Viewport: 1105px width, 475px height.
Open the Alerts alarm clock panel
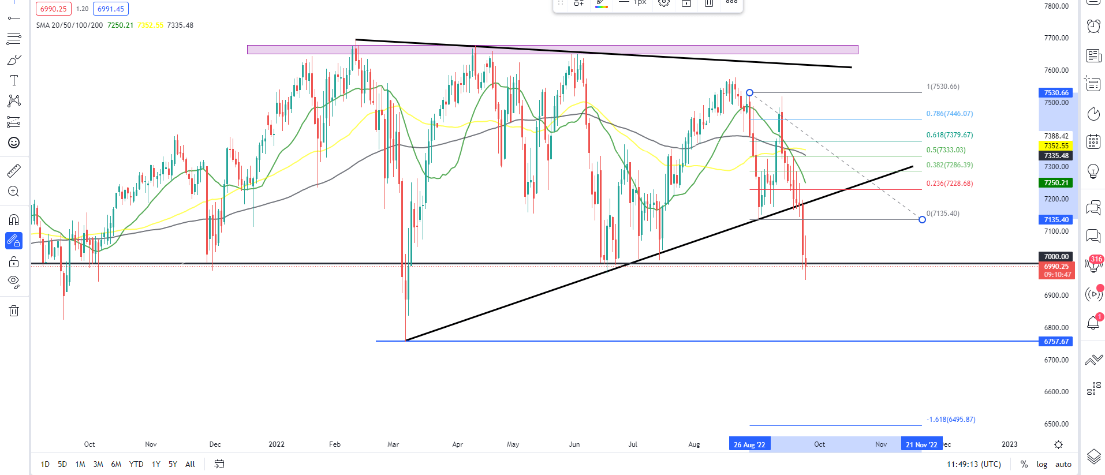click(1093, 26)
